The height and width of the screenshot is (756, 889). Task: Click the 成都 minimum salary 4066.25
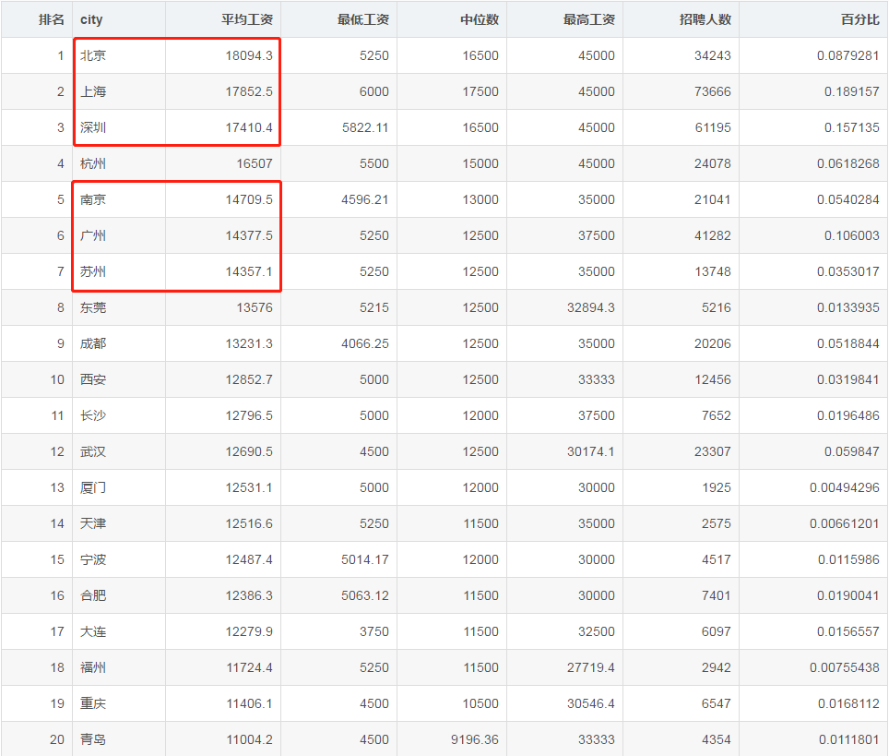pyautogui.click(x=364, y=343)
